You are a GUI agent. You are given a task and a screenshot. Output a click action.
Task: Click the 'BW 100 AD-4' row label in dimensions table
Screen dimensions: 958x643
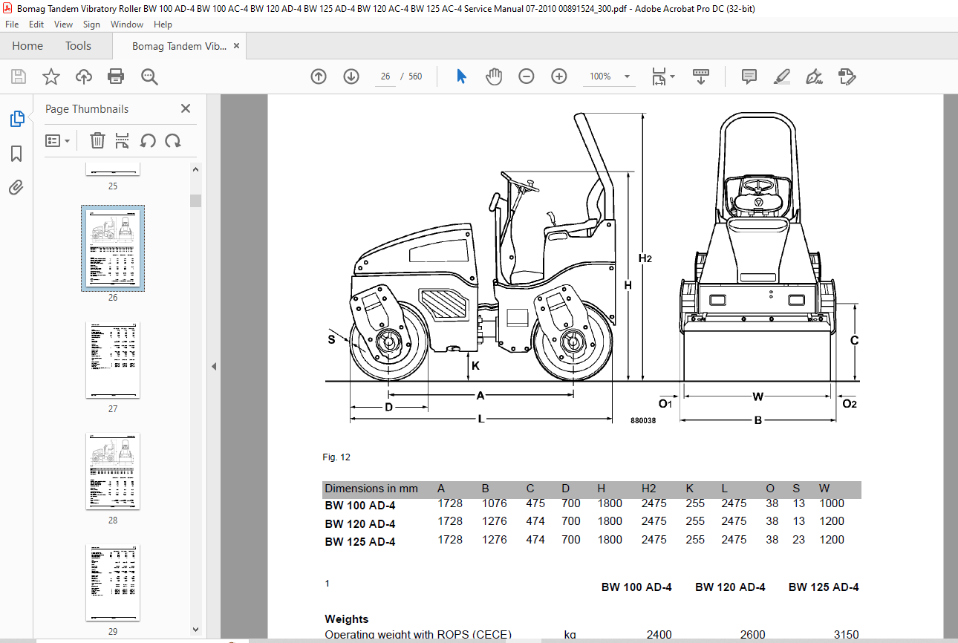tap(360, 506)
